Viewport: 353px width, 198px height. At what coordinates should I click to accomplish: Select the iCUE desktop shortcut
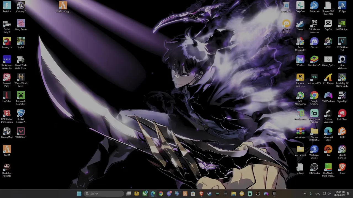click(x=328, y=43)
